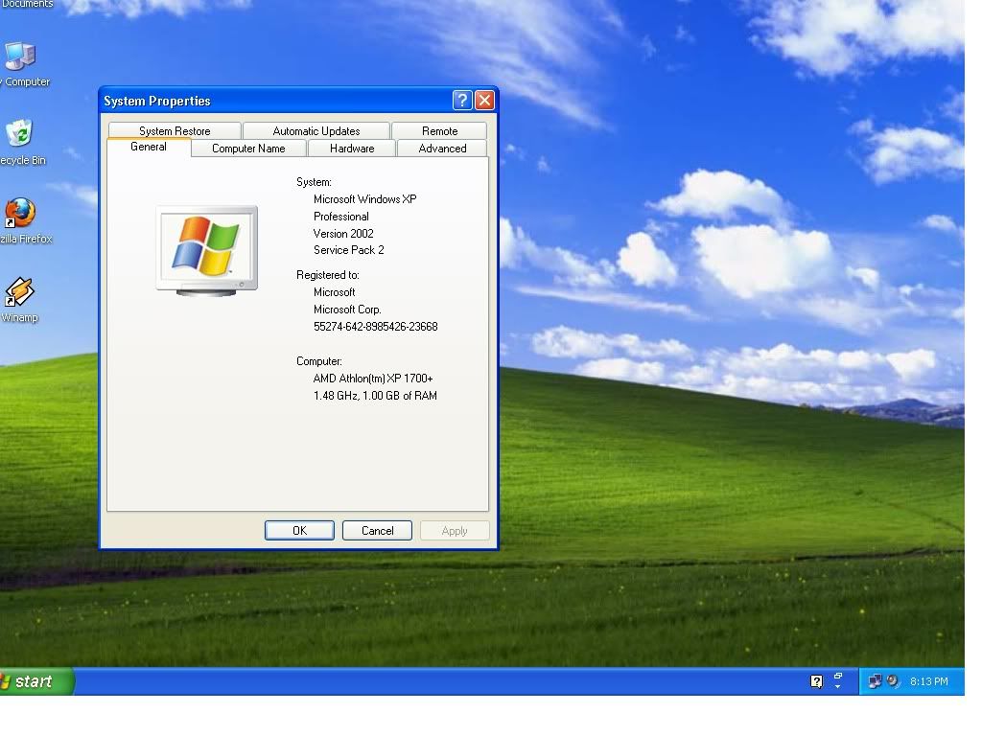The image size is (982, 736).
Task: Switch to the System Restore tab
Action: pos(175,130)
